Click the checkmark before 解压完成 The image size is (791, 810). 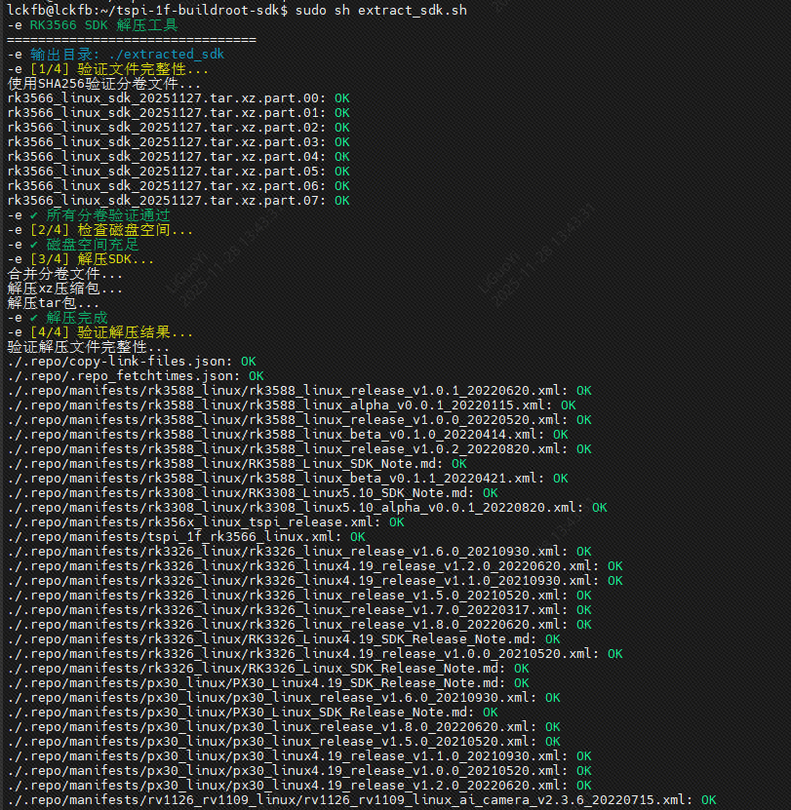coord(34,318)
